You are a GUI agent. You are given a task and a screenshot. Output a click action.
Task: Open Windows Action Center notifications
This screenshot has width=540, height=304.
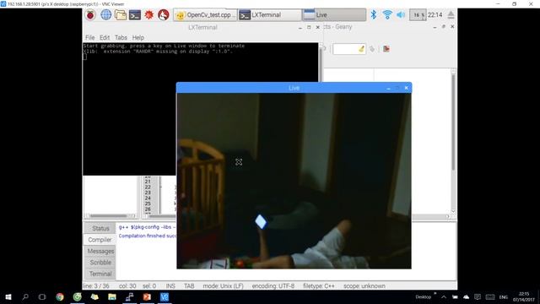pyautogui.click(x=478, y=296)
